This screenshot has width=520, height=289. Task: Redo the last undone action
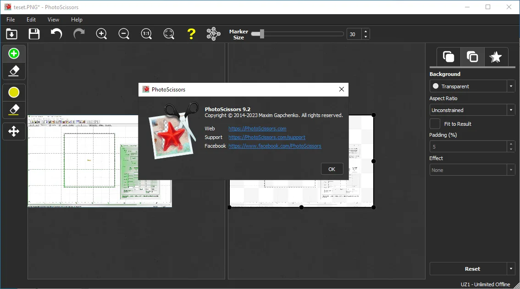[79, 34]
